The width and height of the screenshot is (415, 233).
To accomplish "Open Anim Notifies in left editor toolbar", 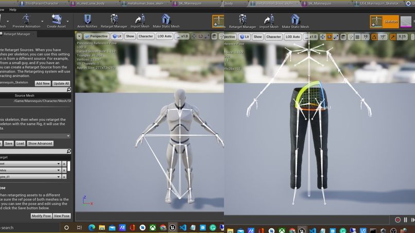I will [x=87, y=21].
